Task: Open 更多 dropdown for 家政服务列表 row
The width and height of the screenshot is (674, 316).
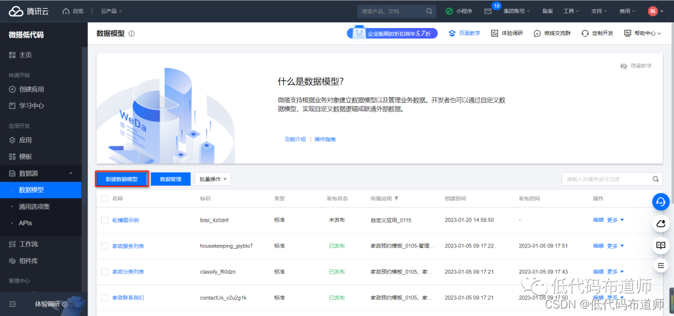Action: [615, 246]
